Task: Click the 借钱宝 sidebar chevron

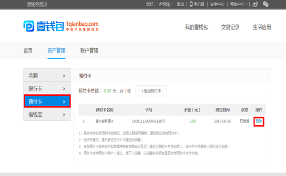Action: (64, 114)
